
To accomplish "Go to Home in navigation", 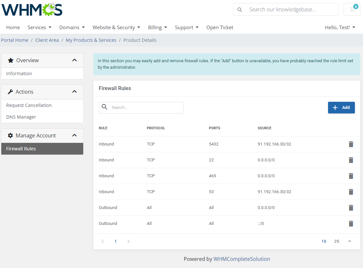I will [13, 27].
